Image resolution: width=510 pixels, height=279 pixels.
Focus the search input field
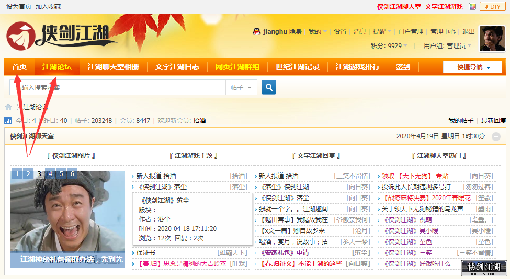[118, 87]
